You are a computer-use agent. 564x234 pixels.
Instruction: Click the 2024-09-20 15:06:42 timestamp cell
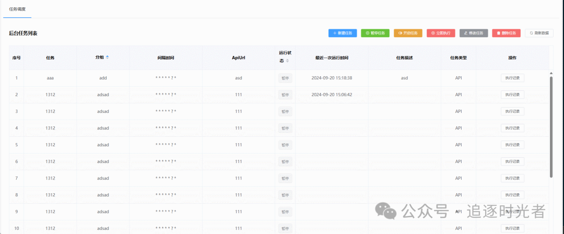pos(332,95)
